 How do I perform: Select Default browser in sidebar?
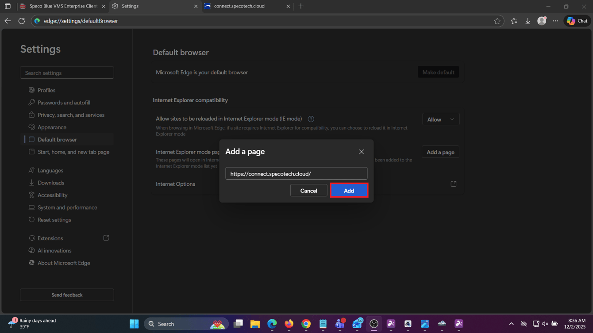pos(67,140)
